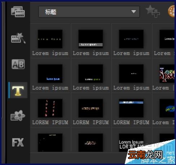
Task: Select the small white centered text thumbnail
Action: (131, 73)
